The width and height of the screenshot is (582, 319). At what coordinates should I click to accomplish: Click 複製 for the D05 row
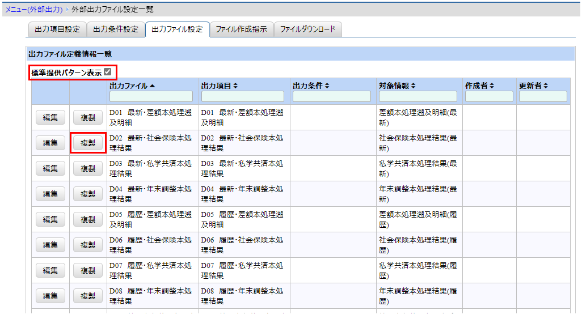click(88, 220)
